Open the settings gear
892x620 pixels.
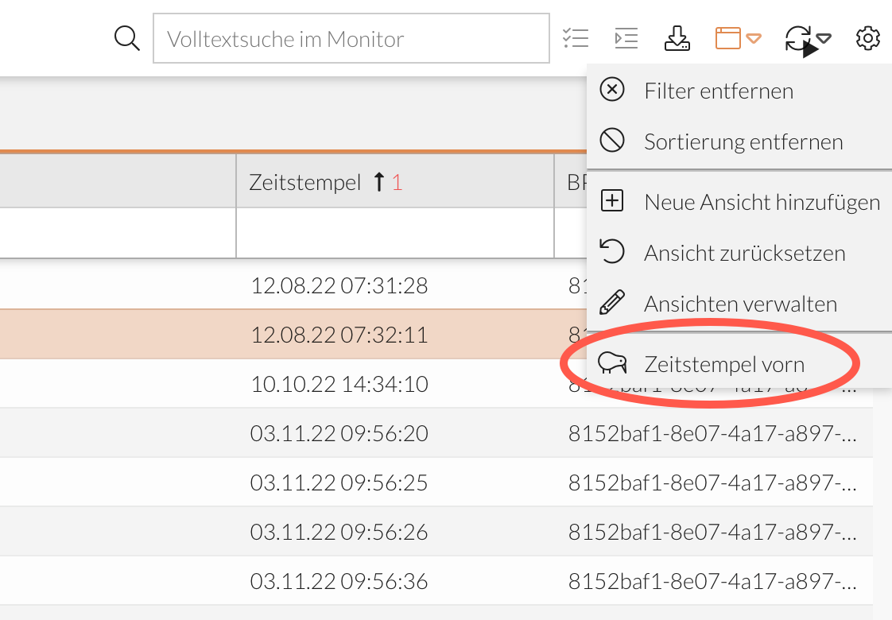pyautogui.click(x=868, y=37)
